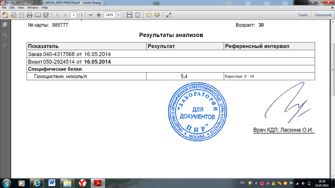Image resolution: width=335 pixels, height=188 pixels.
Task: Open the Page Thumbnails side panel
Action: 4,25
